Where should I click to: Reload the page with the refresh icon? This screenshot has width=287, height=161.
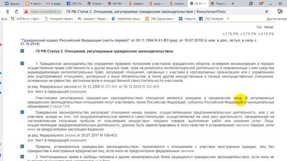point(16,12)
